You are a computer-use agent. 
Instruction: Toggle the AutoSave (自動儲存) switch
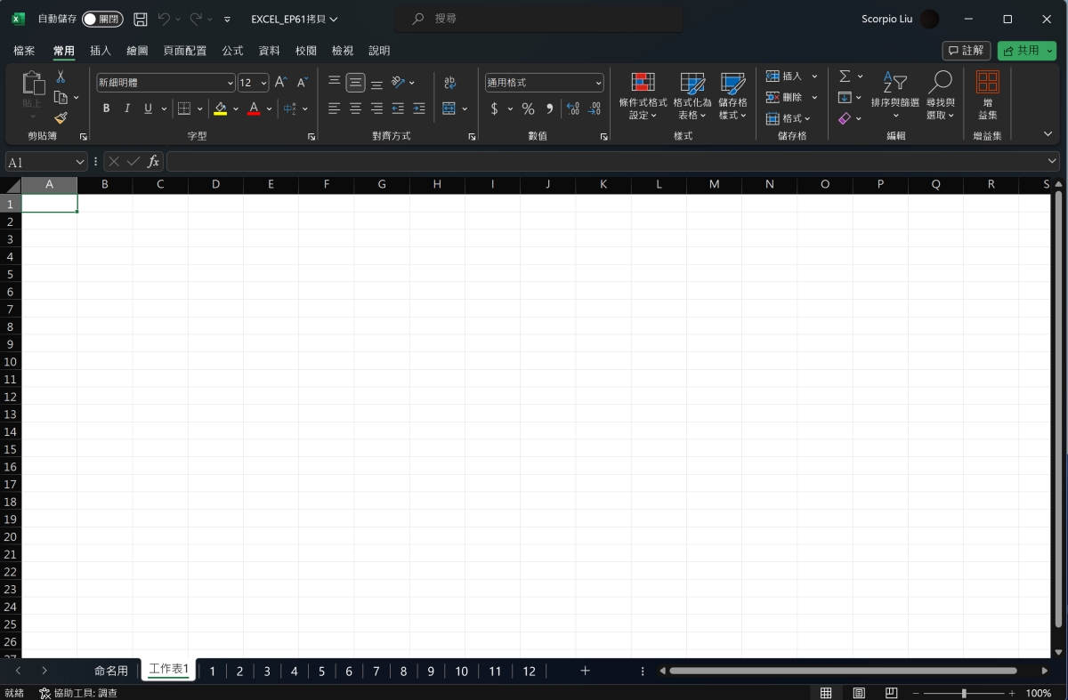pos(102,19)
